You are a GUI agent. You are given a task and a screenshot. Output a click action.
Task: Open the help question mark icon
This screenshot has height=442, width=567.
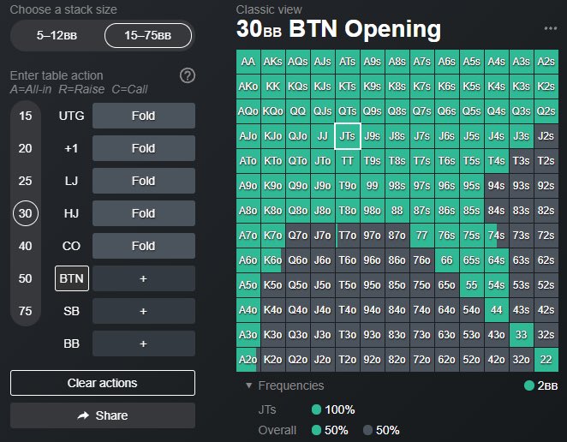coord(188,75)
